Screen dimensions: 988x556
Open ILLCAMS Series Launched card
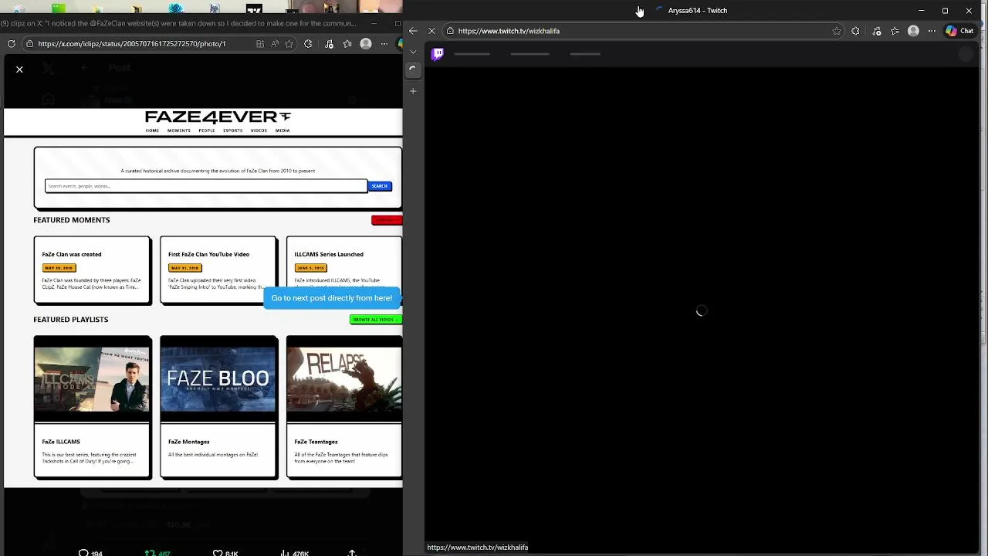[344, 270]
